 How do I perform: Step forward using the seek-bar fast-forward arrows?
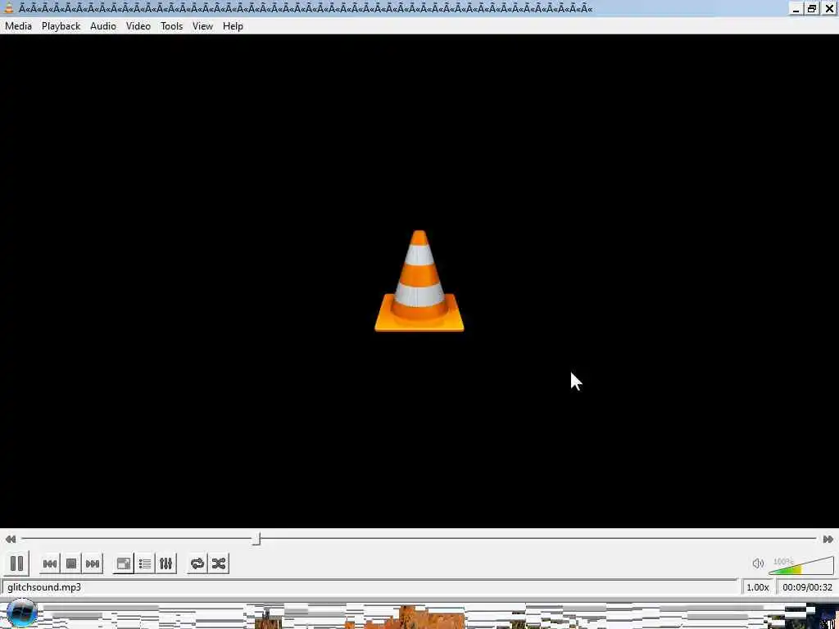(x=828, y=539)
